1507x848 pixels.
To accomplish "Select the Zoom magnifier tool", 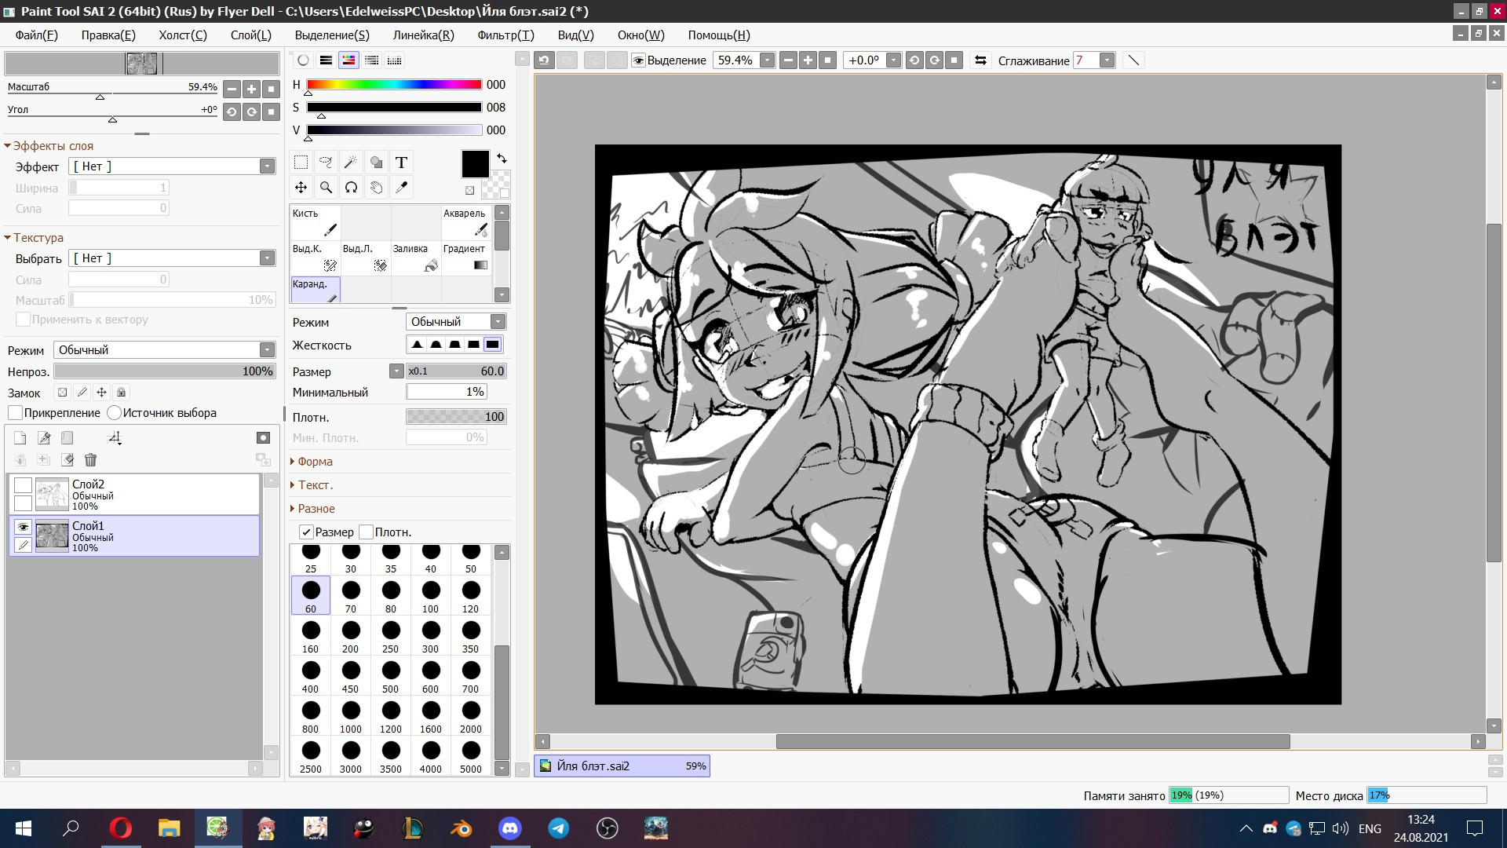I will pos(326,188).
